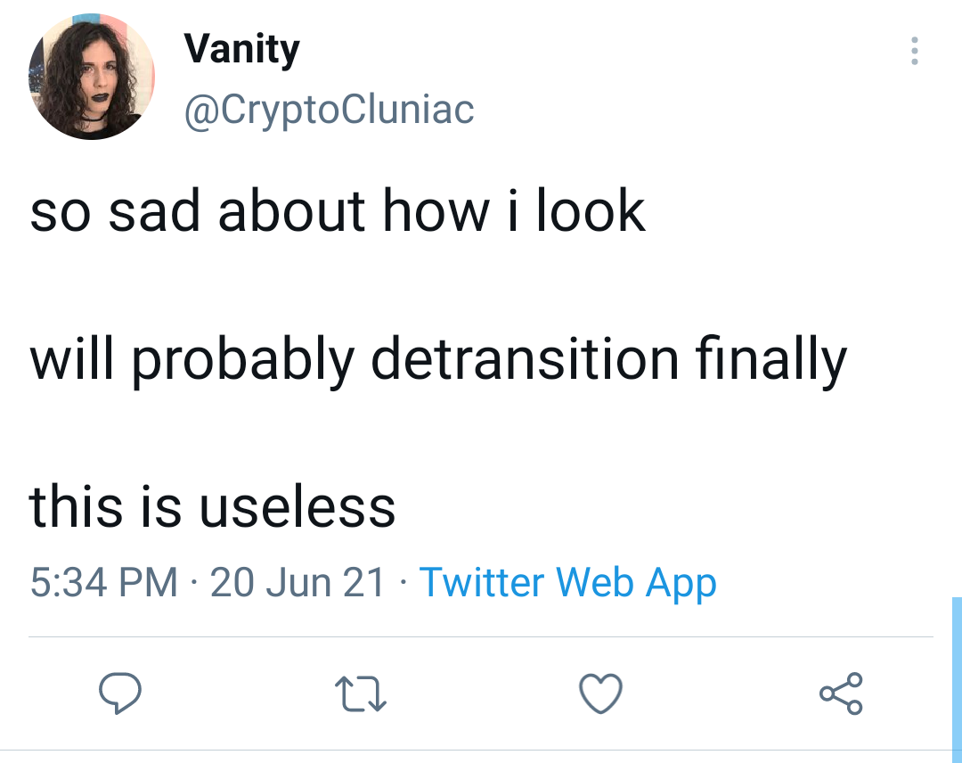The height and width of the screenshot is (763, 962).
Task: Select the 5:34 PM timestamp
Action: click(x=103, y=582)
